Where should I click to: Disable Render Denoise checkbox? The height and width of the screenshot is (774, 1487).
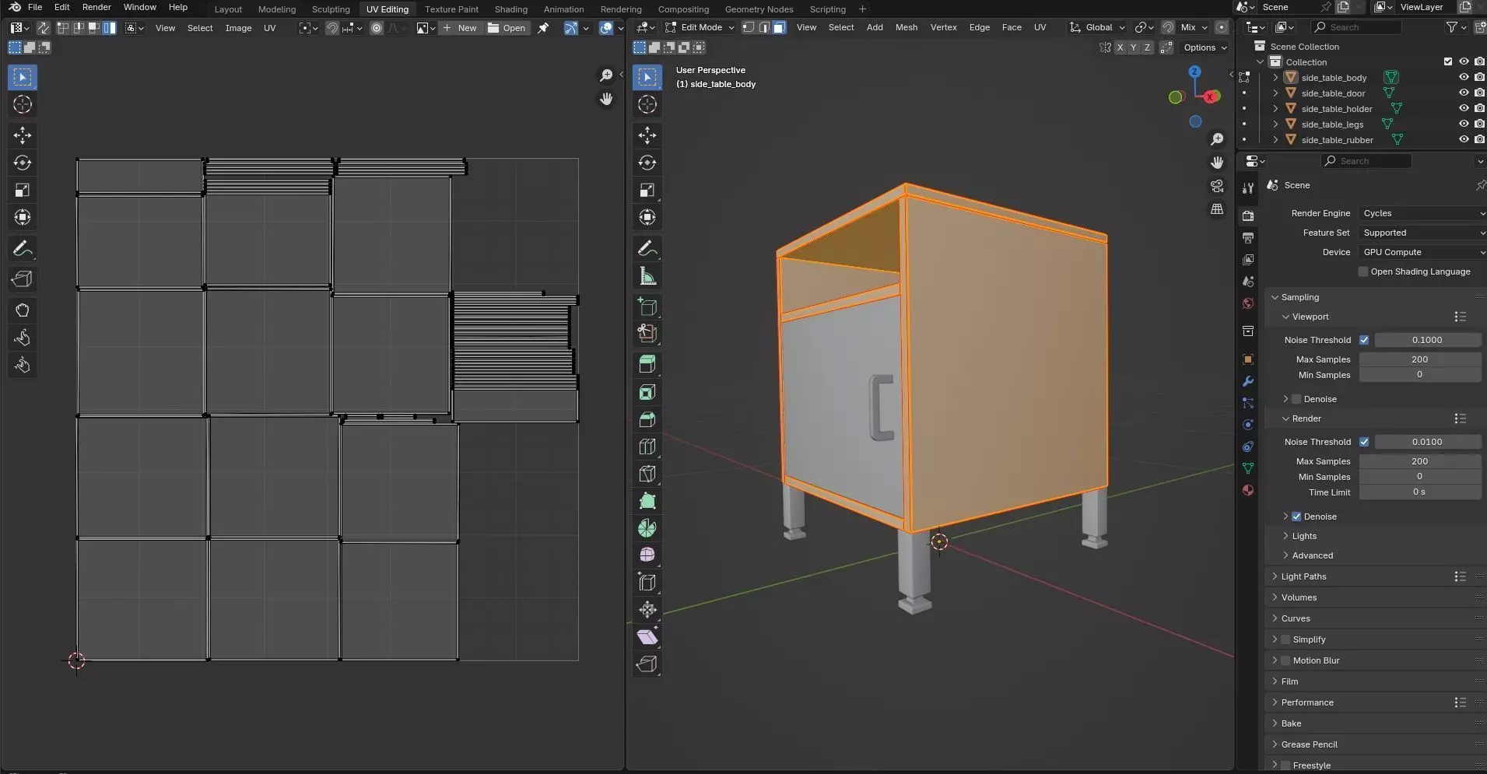[x=1296, y=517]
